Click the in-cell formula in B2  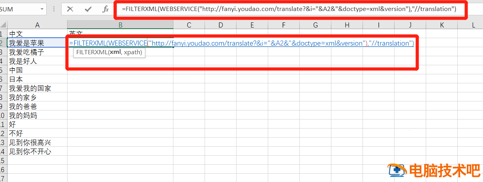(241, 43)
